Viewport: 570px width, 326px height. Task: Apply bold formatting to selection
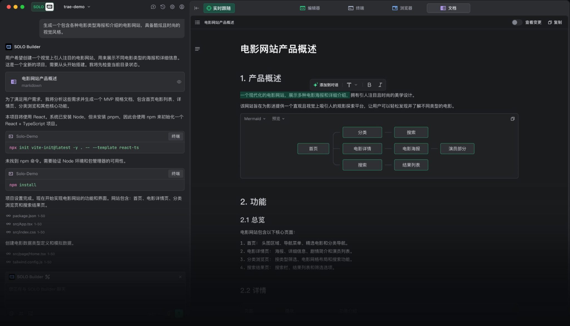(x=369, y=85)
